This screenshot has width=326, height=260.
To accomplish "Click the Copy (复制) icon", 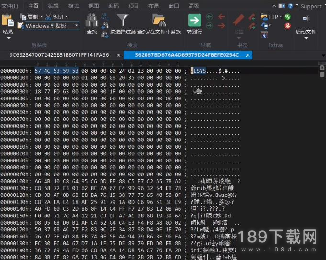I will tap(22, 17).
